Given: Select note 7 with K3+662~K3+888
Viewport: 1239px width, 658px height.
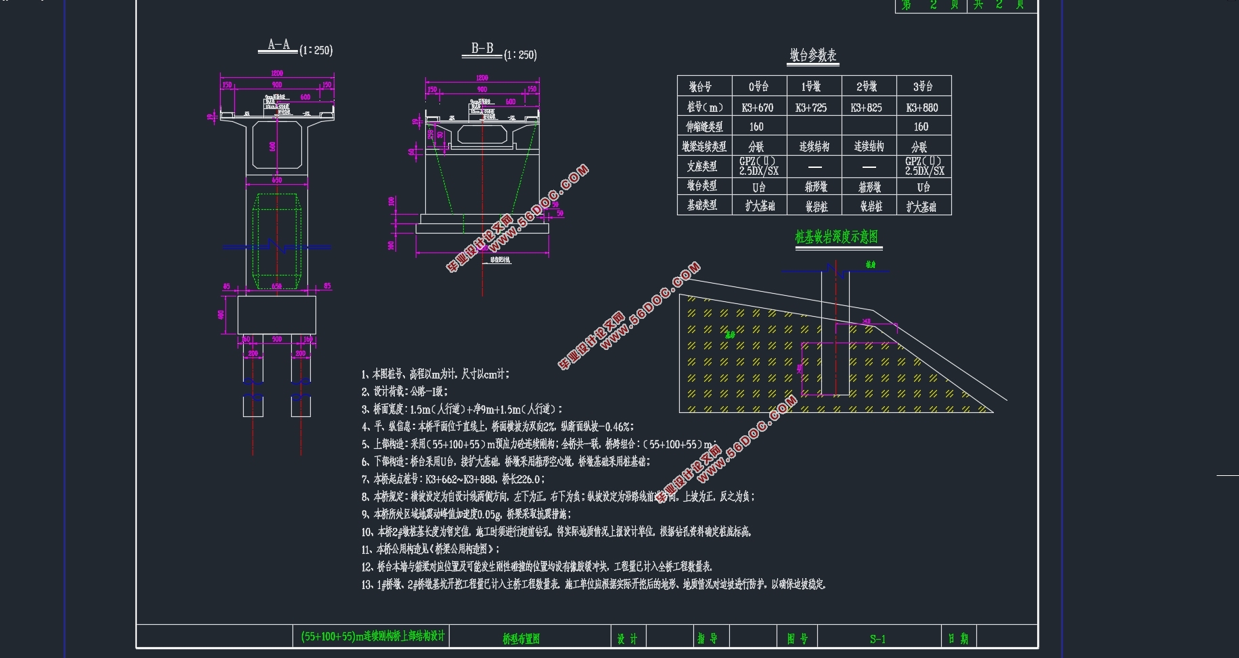Looking at the screenshot, I should click(x=453, y=479).
